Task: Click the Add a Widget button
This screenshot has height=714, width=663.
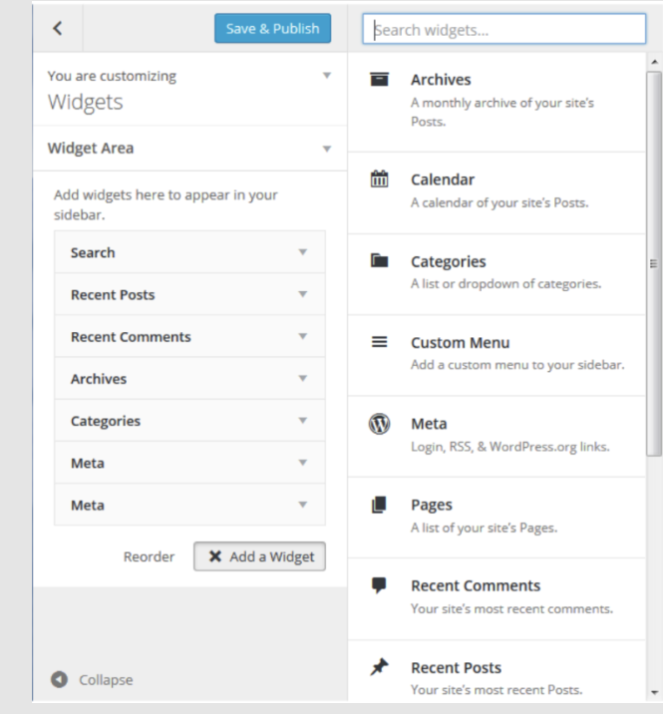Action: 259,556
